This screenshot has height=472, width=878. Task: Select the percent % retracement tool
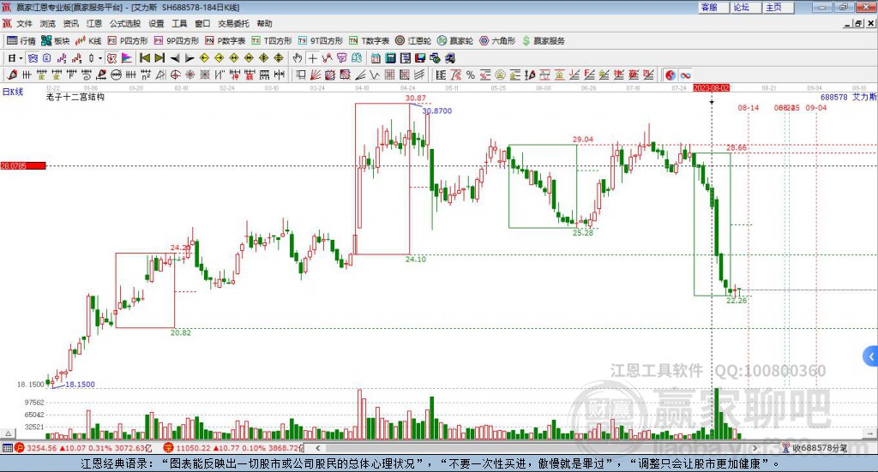point(471,75)
